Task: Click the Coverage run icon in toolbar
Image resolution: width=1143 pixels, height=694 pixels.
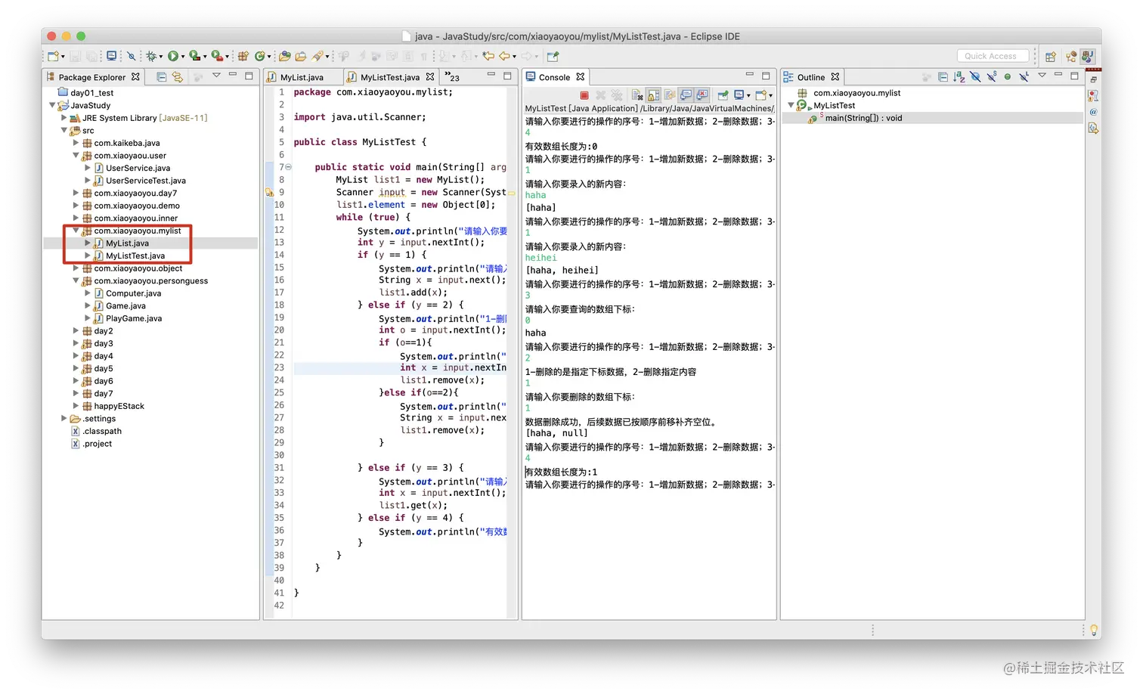Action: (x=194, y=56)
